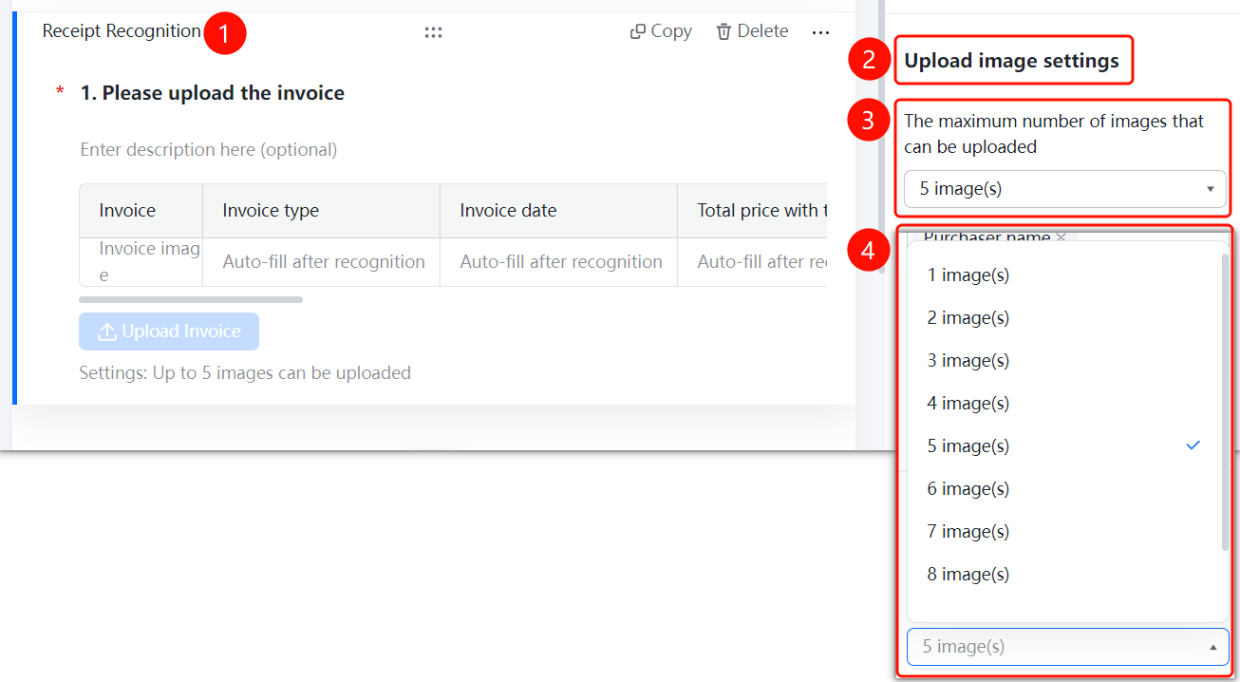
Task: Click the Delete trash icon
Action: (x=724, y=31)
